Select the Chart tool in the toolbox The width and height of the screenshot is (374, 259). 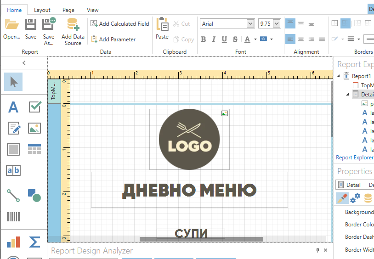point(13,242)
